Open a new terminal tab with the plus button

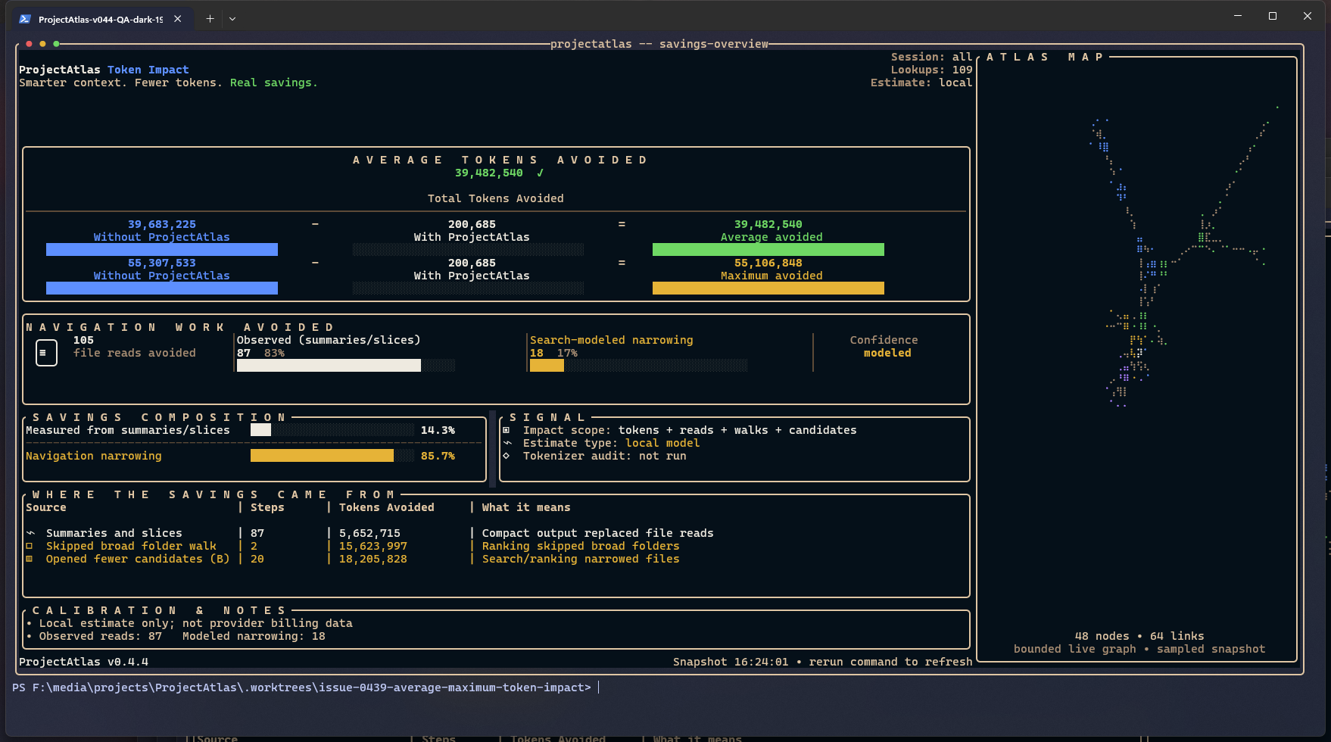coord(210,19)
